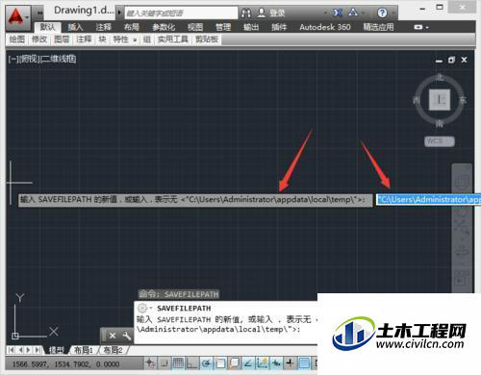481x375 pixels.
Task: Open the WCS coordinate system dropdown
Action: click(440, 141)
